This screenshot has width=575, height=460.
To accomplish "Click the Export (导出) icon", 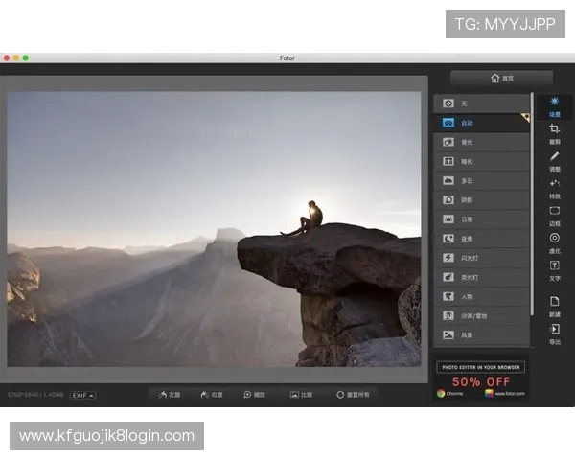I will (554, 333).
